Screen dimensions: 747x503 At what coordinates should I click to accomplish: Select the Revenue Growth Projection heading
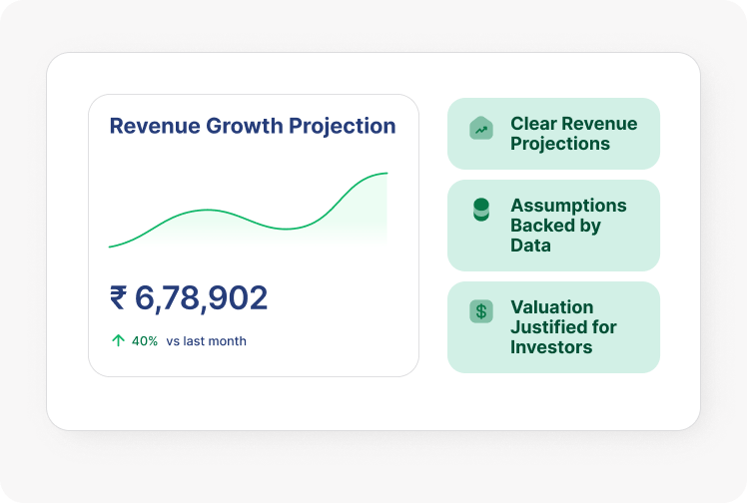click(x=253, y=126)
